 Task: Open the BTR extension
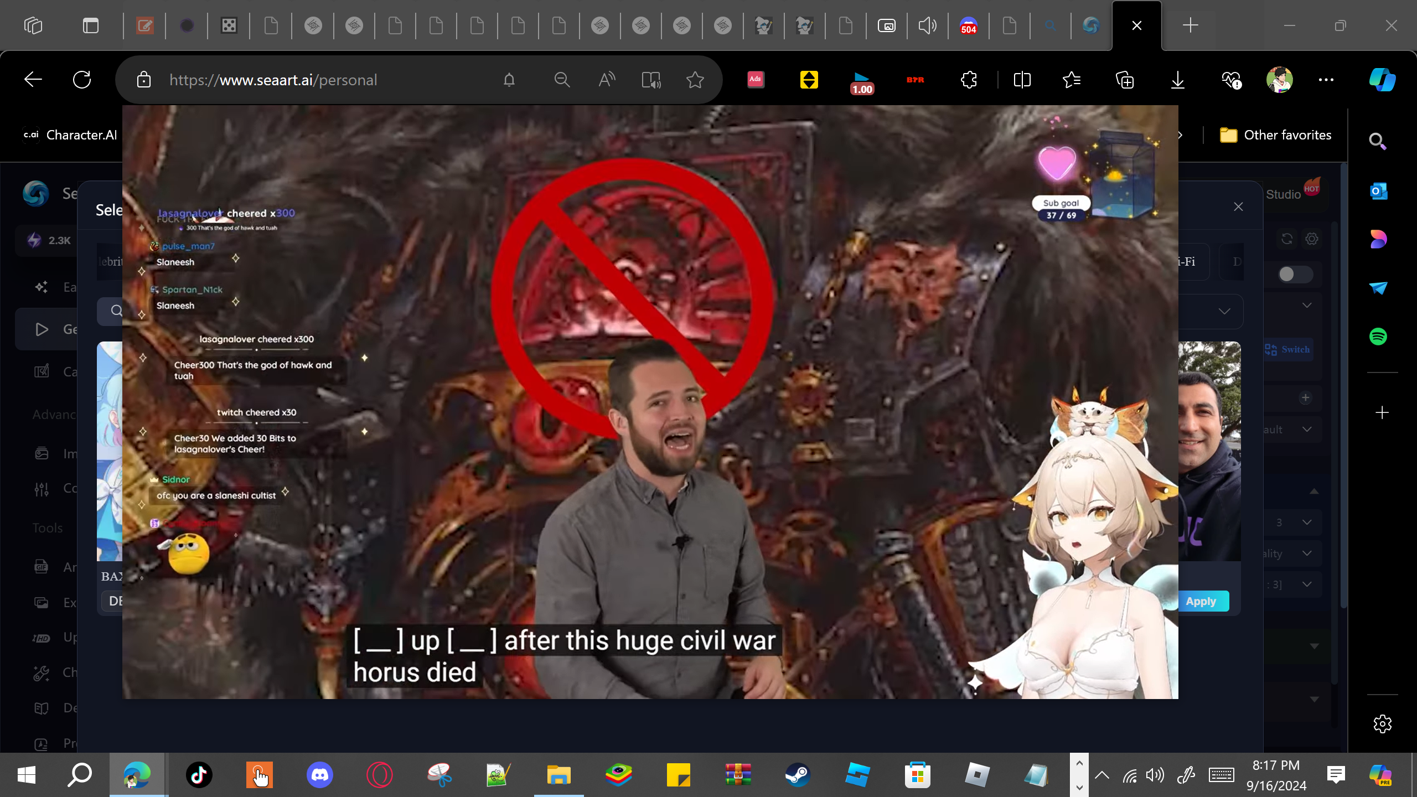915,80
